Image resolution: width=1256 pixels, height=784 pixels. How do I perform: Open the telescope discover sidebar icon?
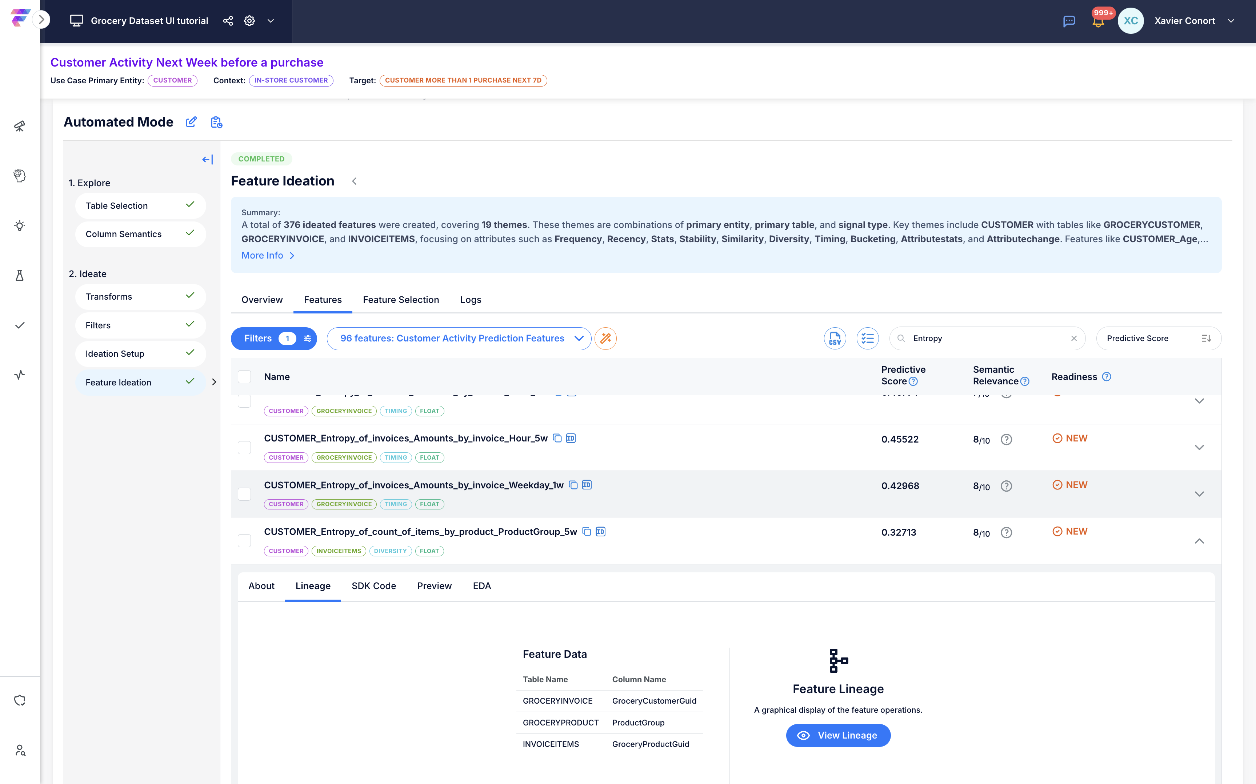click(x=20, y=126)
